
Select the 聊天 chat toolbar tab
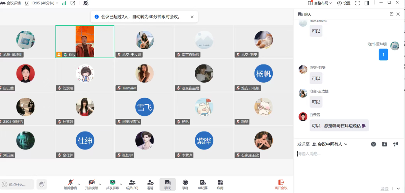168,184
